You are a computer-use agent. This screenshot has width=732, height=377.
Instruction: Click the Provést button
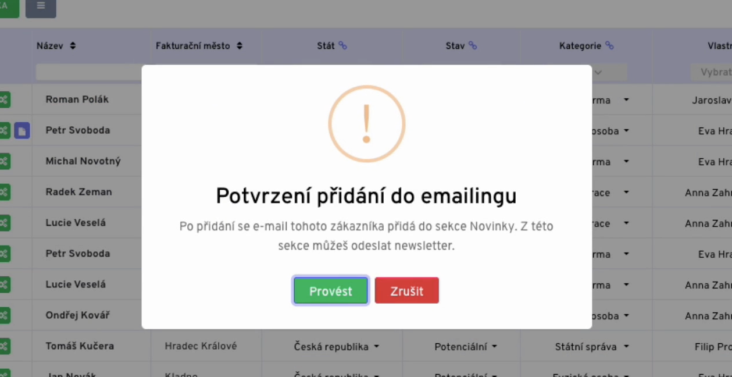tap(330, 290)
